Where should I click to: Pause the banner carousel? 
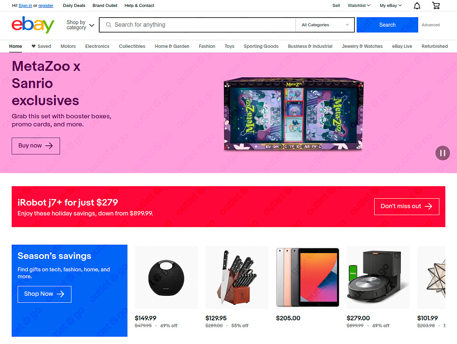click(x=442, y=153)
